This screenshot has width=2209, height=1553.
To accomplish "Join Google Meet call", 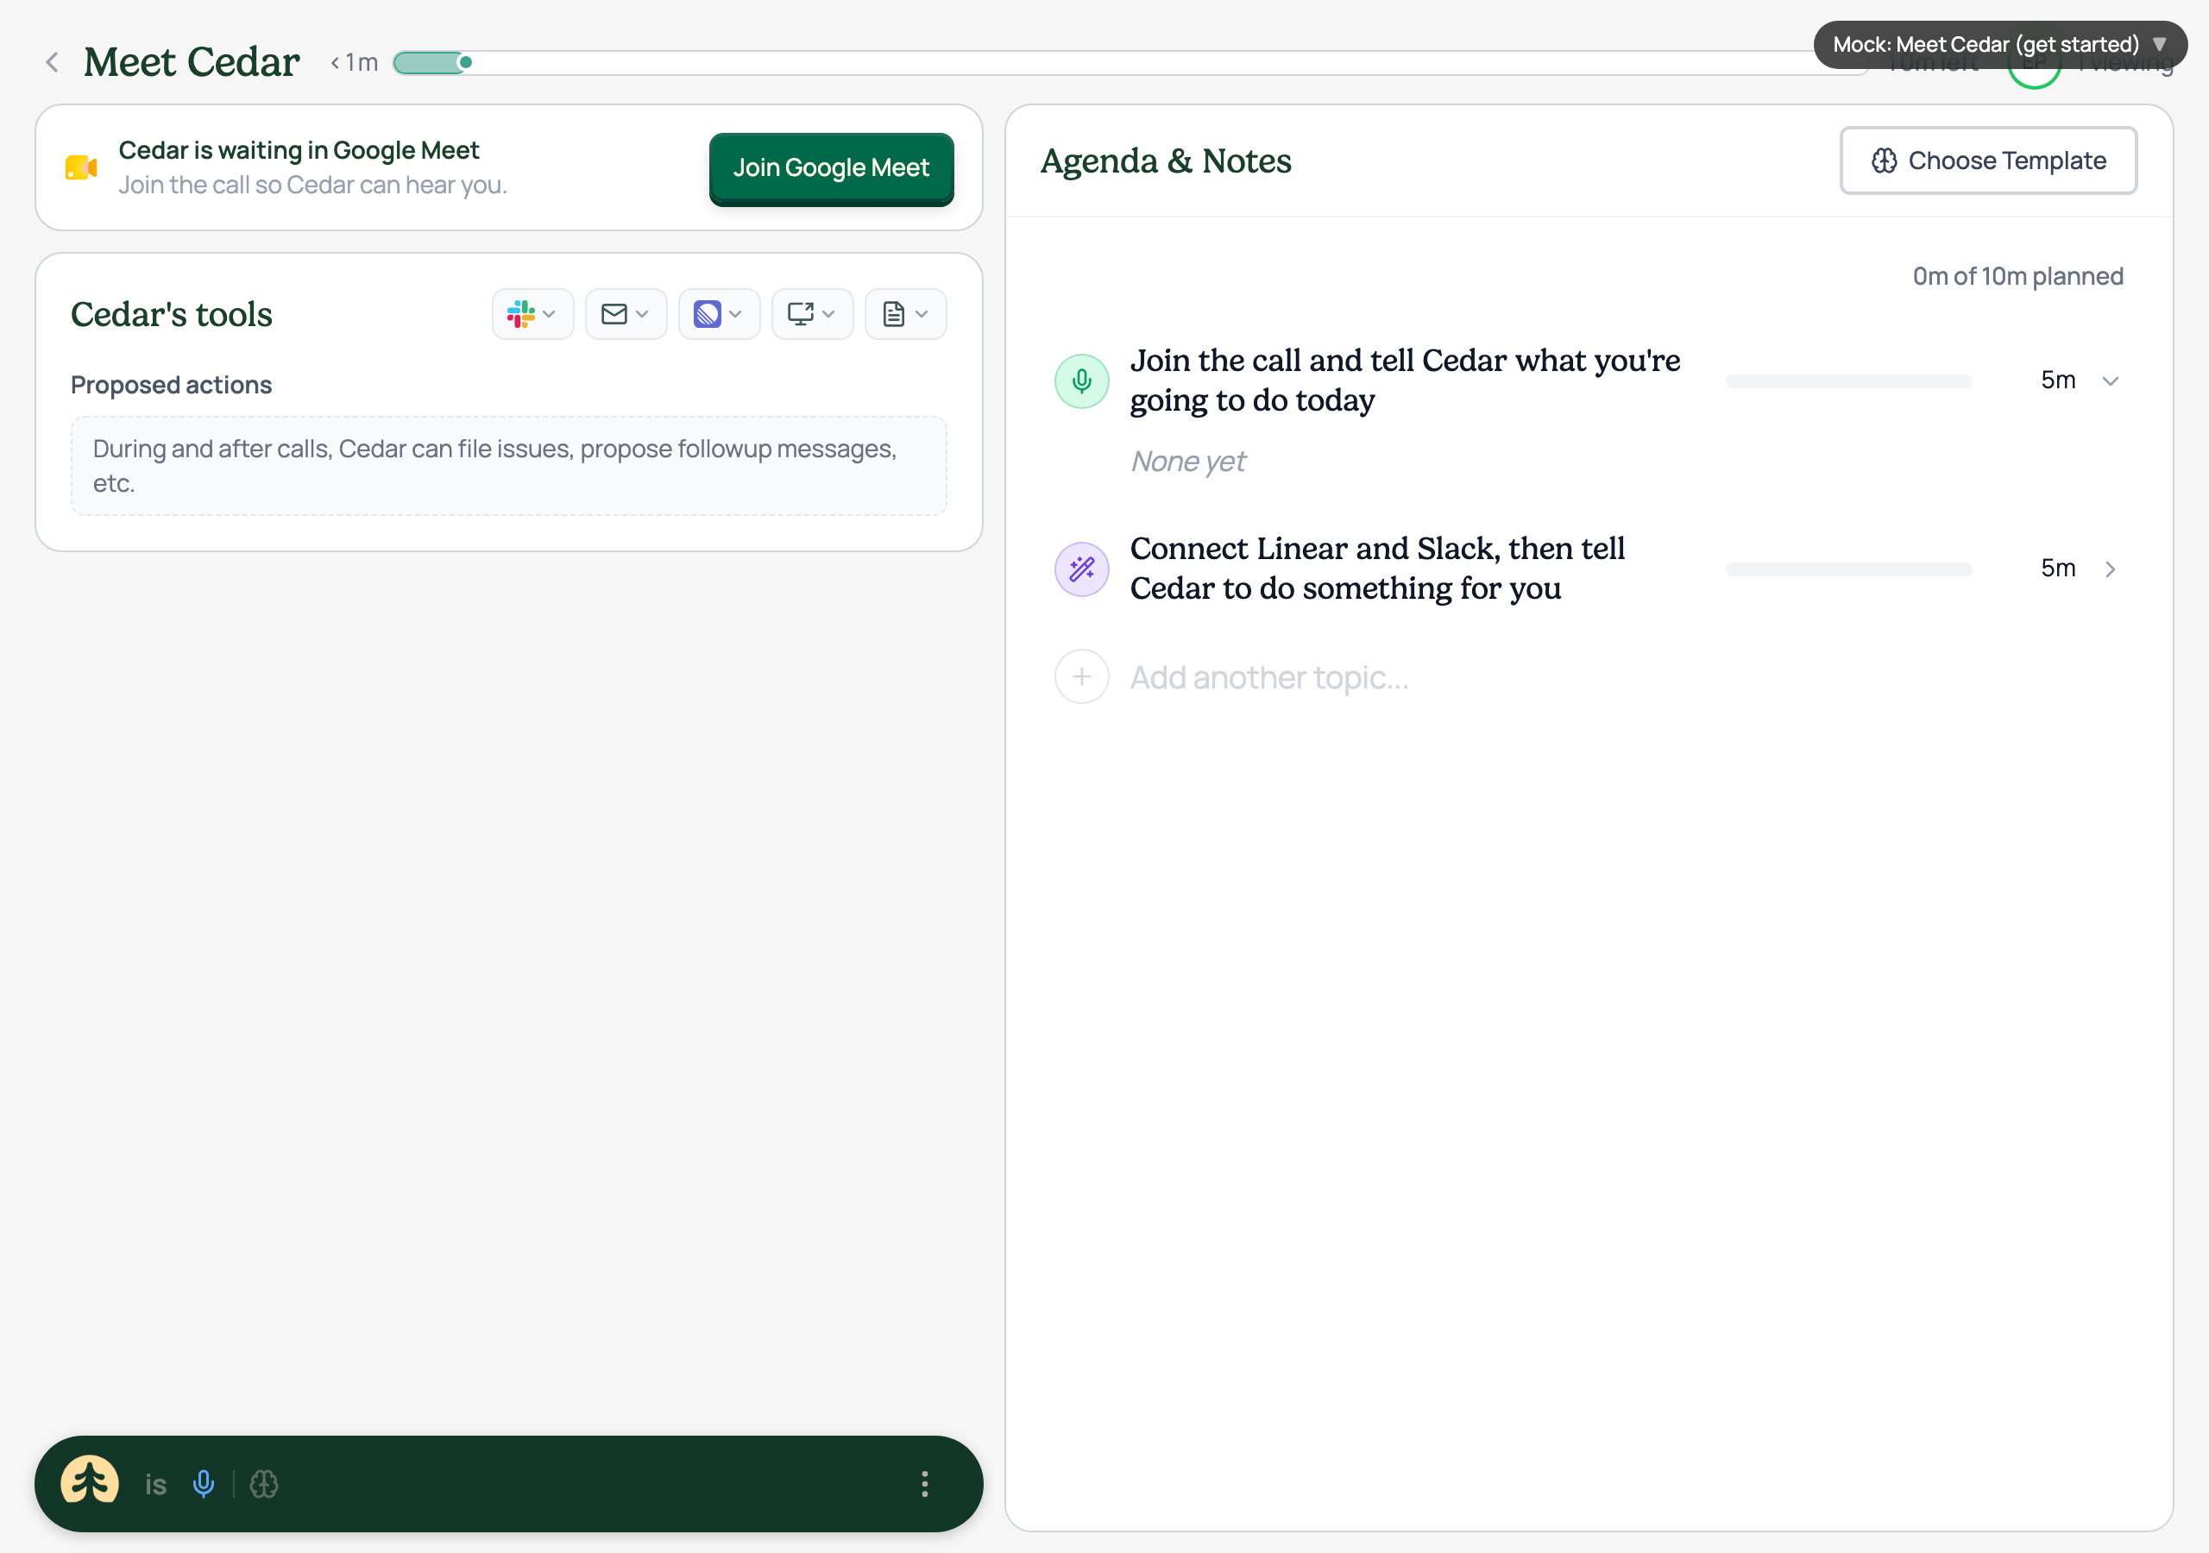I will pos(831,167).
